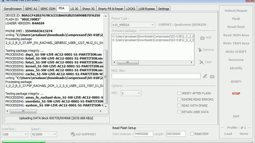This screenshot has width=255, height=143.
Task: Click Write TRIM Area button
Action: pyautogui.click(x=236, y=43)
